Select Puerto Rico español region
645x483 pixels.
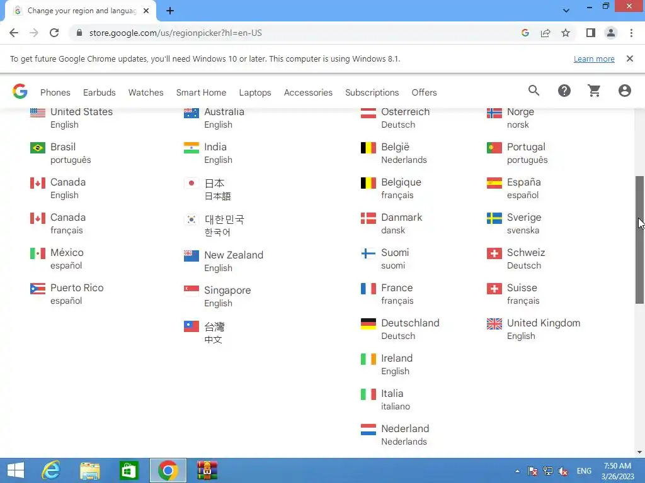click(67, 294)
